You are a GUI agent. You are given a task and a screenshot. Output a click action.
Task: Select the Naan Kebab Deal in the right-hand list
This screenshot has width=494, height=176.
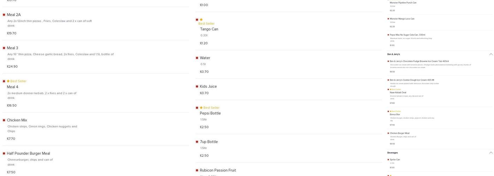(398, 93)
